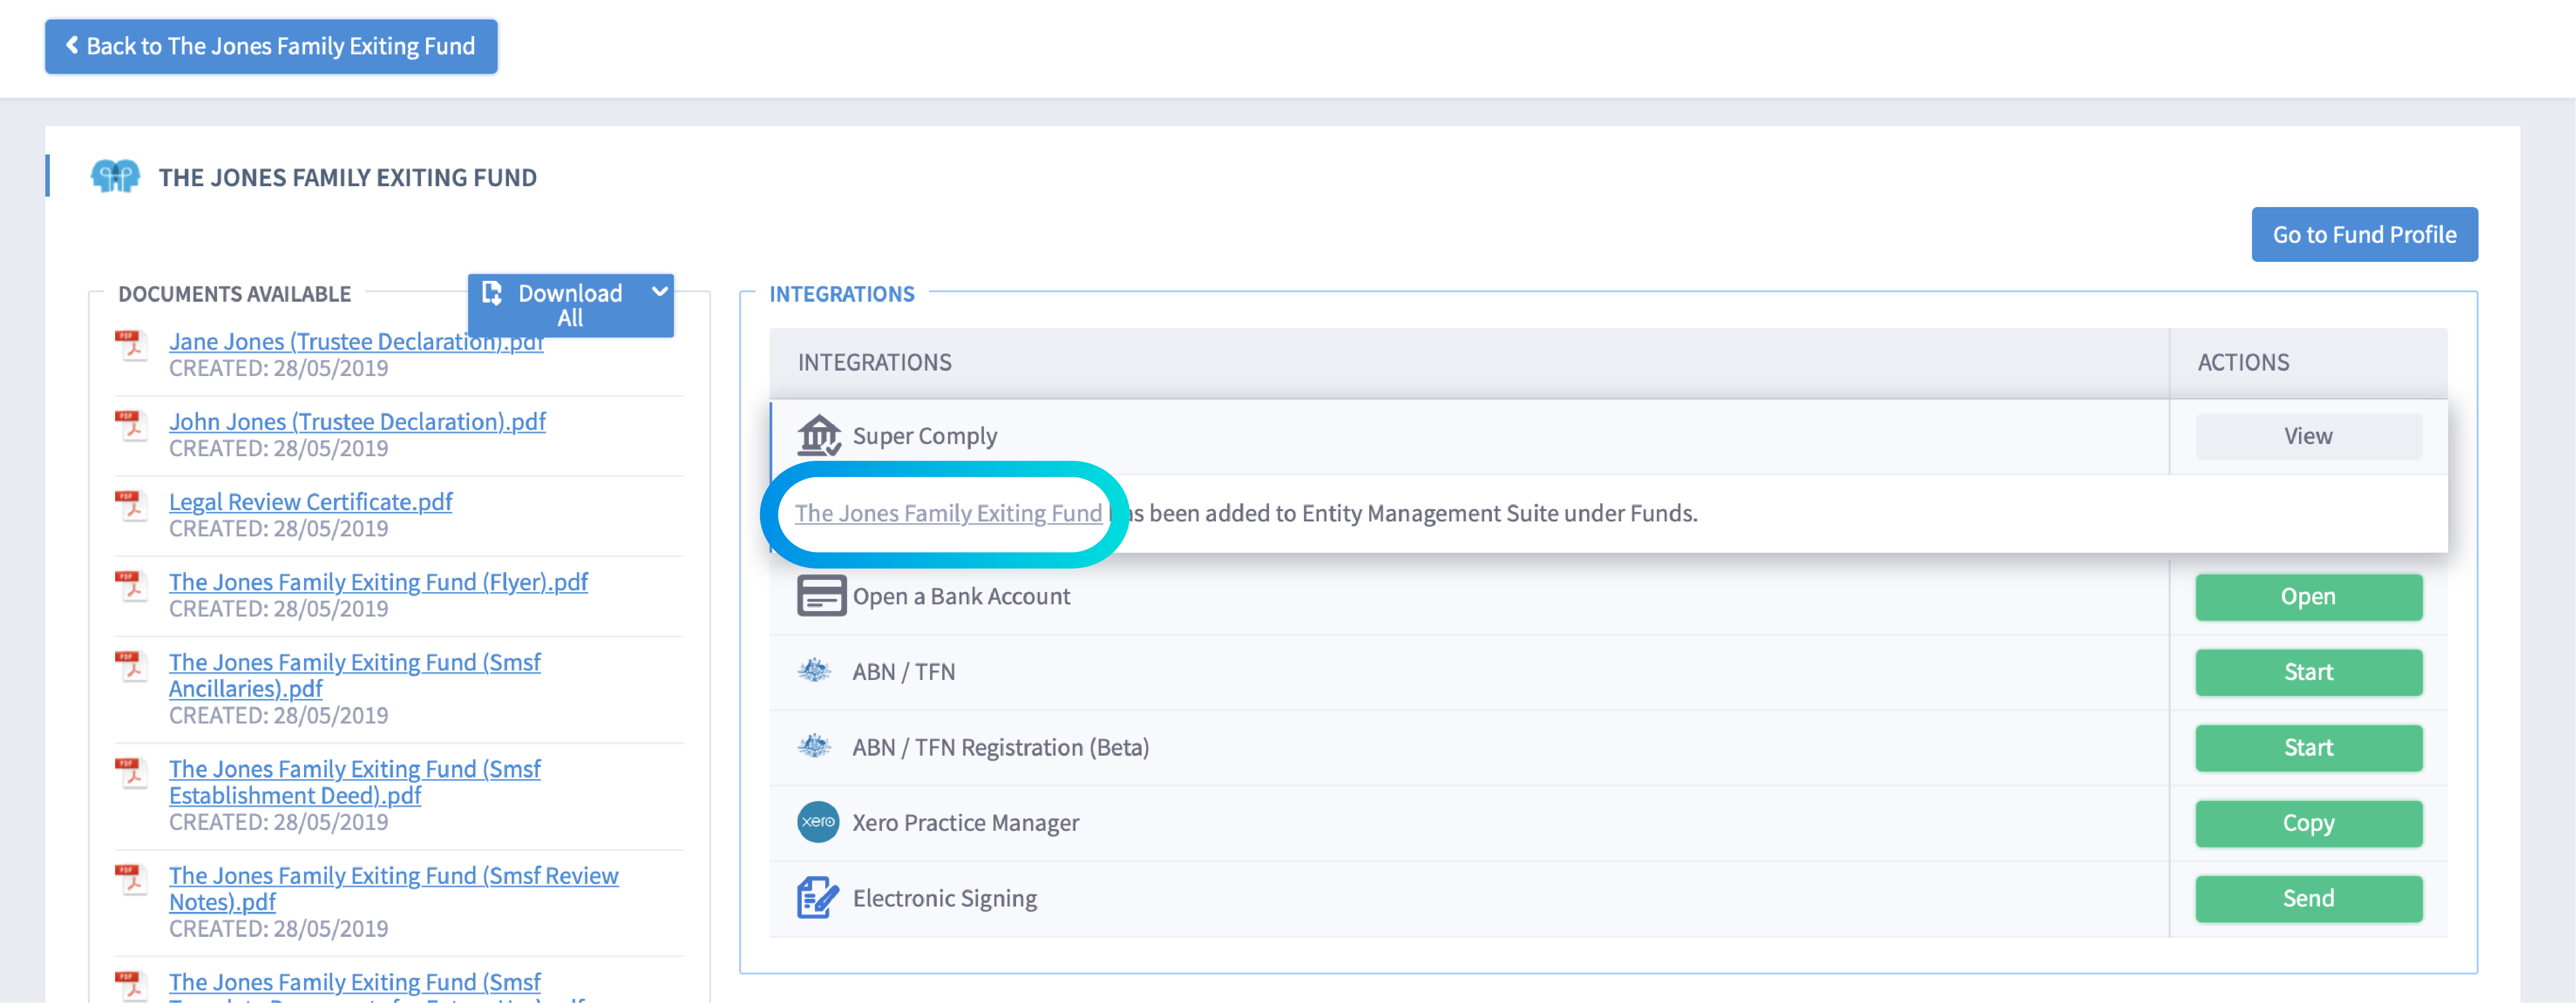This screenshot has width=2576, height=1003.
Task: Copy to Xero Practice Manager
Action: click(2308, 823)
